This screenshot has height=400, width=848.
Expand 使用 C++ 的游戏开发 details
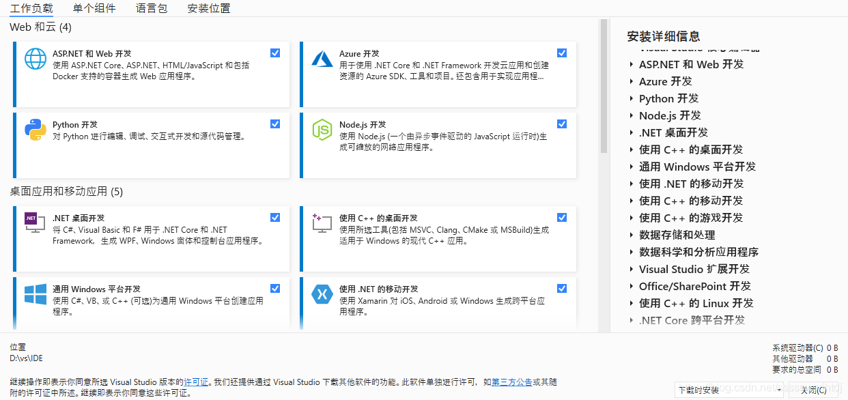tap(630, 217)
